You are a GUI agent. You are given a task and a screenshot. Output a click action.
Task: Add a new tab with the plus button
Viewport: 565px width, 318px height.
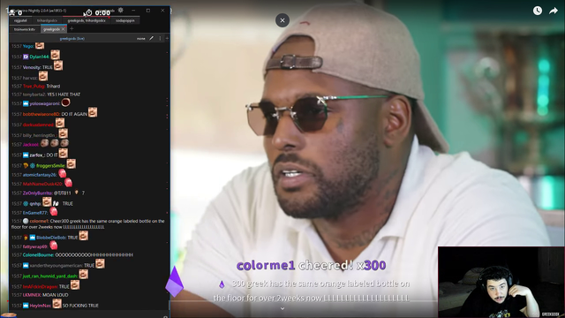(72, 29)
